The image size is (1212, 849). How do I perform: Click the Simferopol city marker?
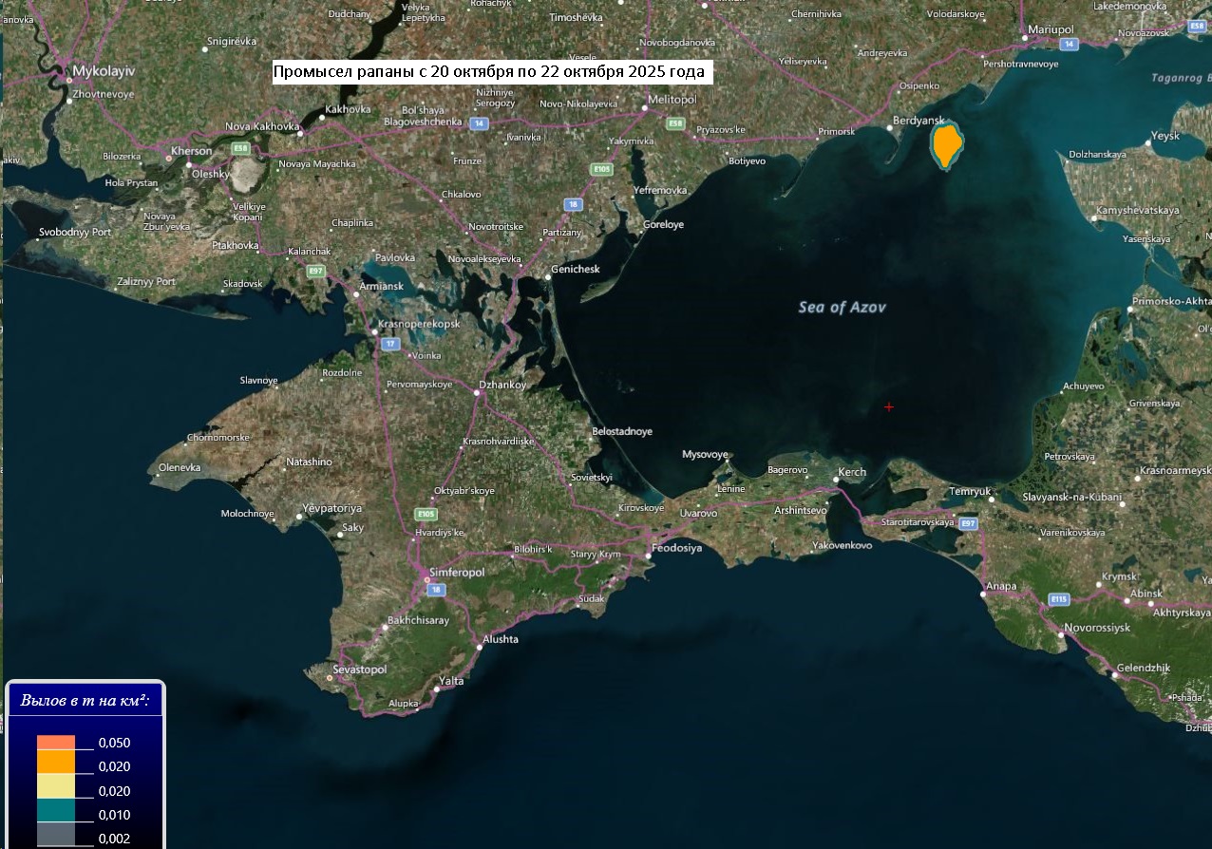[x=426, y=574]
